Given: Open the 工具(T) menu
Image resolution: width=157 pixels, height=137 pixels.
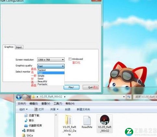Looking at the screenshot, I should tap(58, 103).
